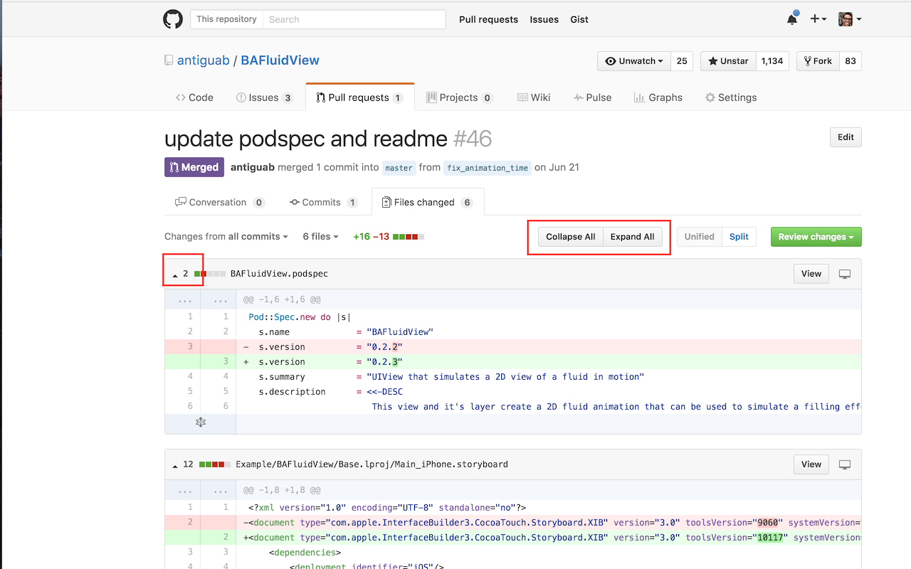Expand hidden lines above storyboard diff
Viewport: 911px width, 569px height.
tap(200, 491)
